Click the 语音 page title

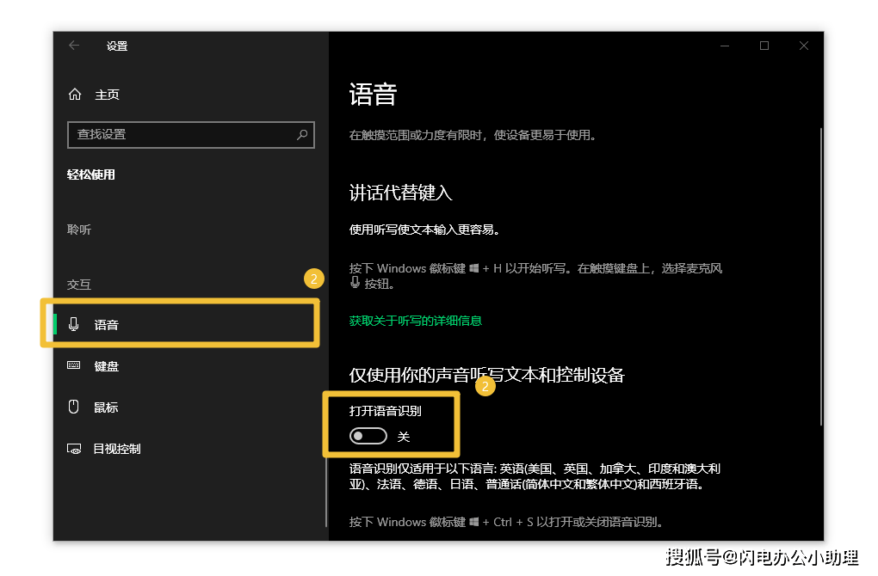373,94
